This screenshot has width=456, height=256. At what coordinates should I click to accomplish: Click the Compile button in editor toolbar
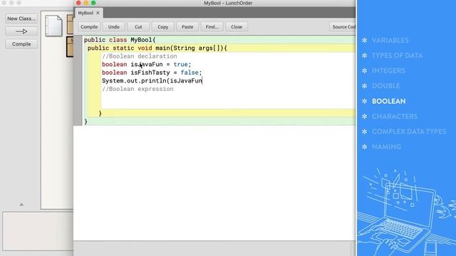pyautogui.click(x=89, y=27)
